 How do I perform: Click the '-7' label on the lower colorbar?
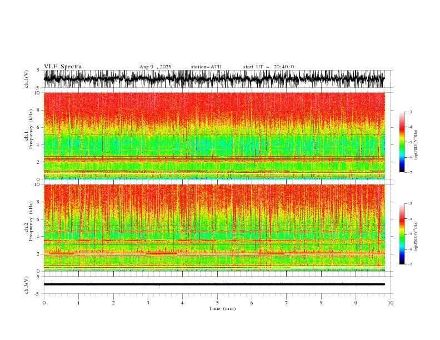pos(410,264)
